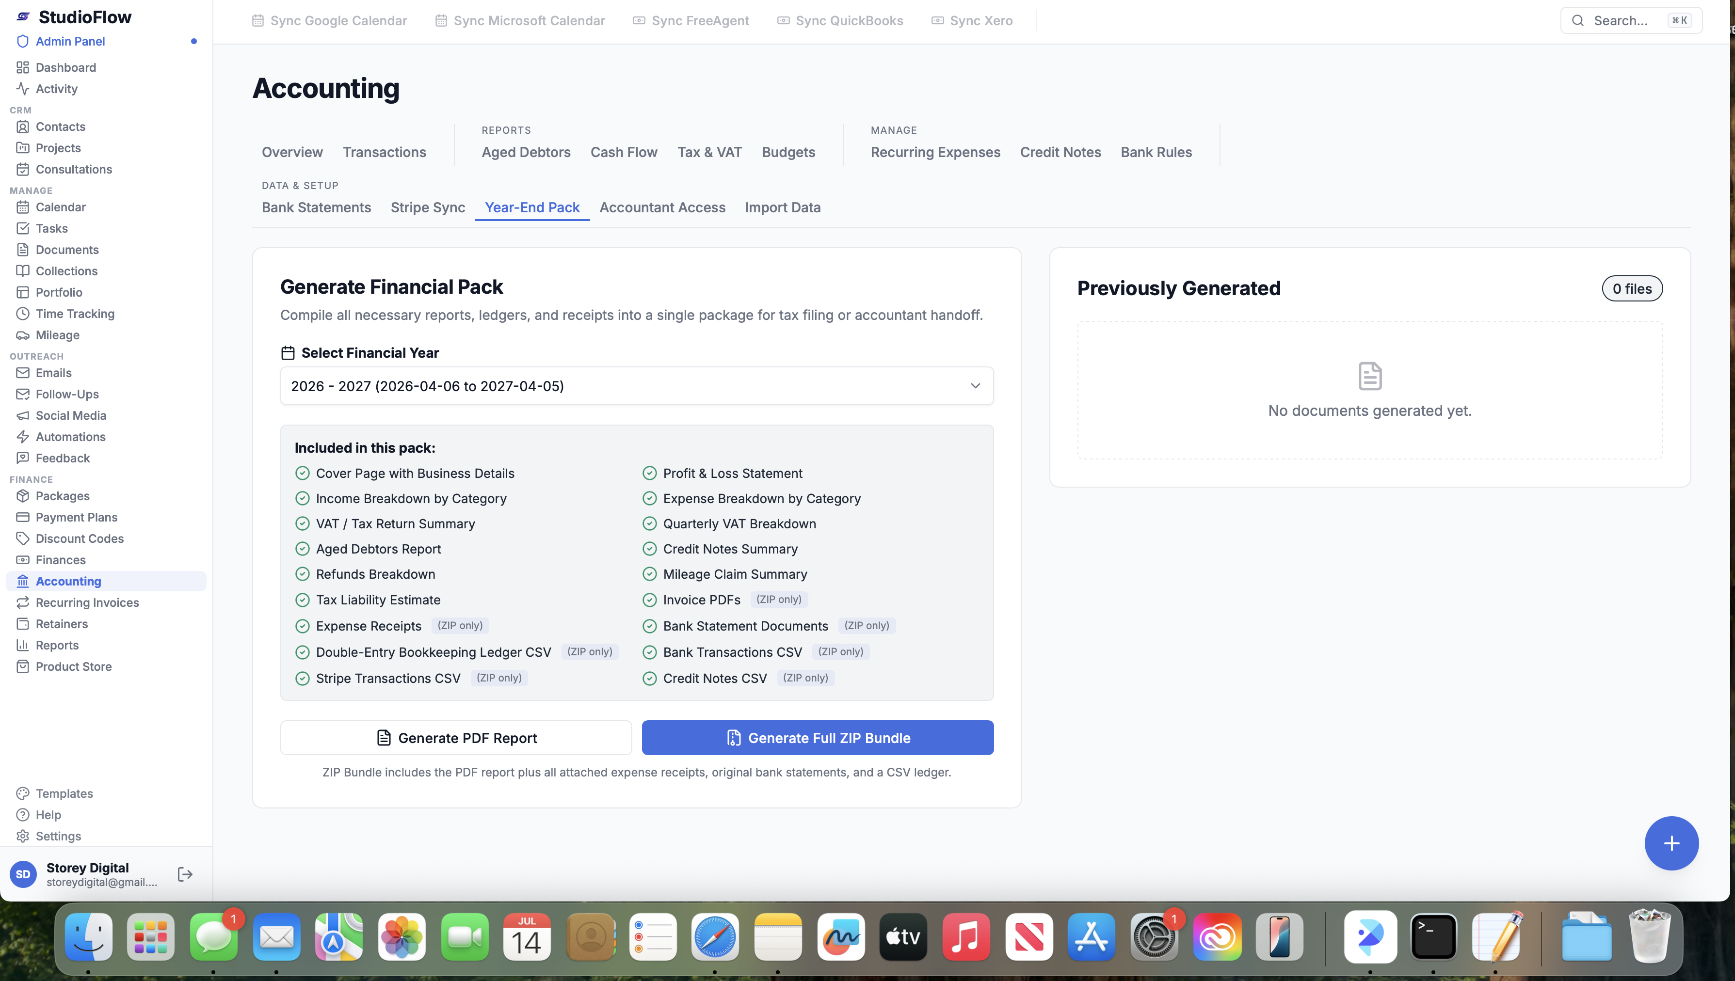Open System Settings from the Dock
Screen dimensions: 1735x981
(1154, 937)
